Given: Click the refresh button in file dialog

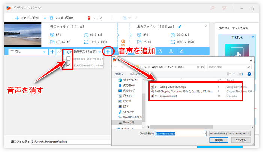Looking at the screenshot, I should point(203,67).
